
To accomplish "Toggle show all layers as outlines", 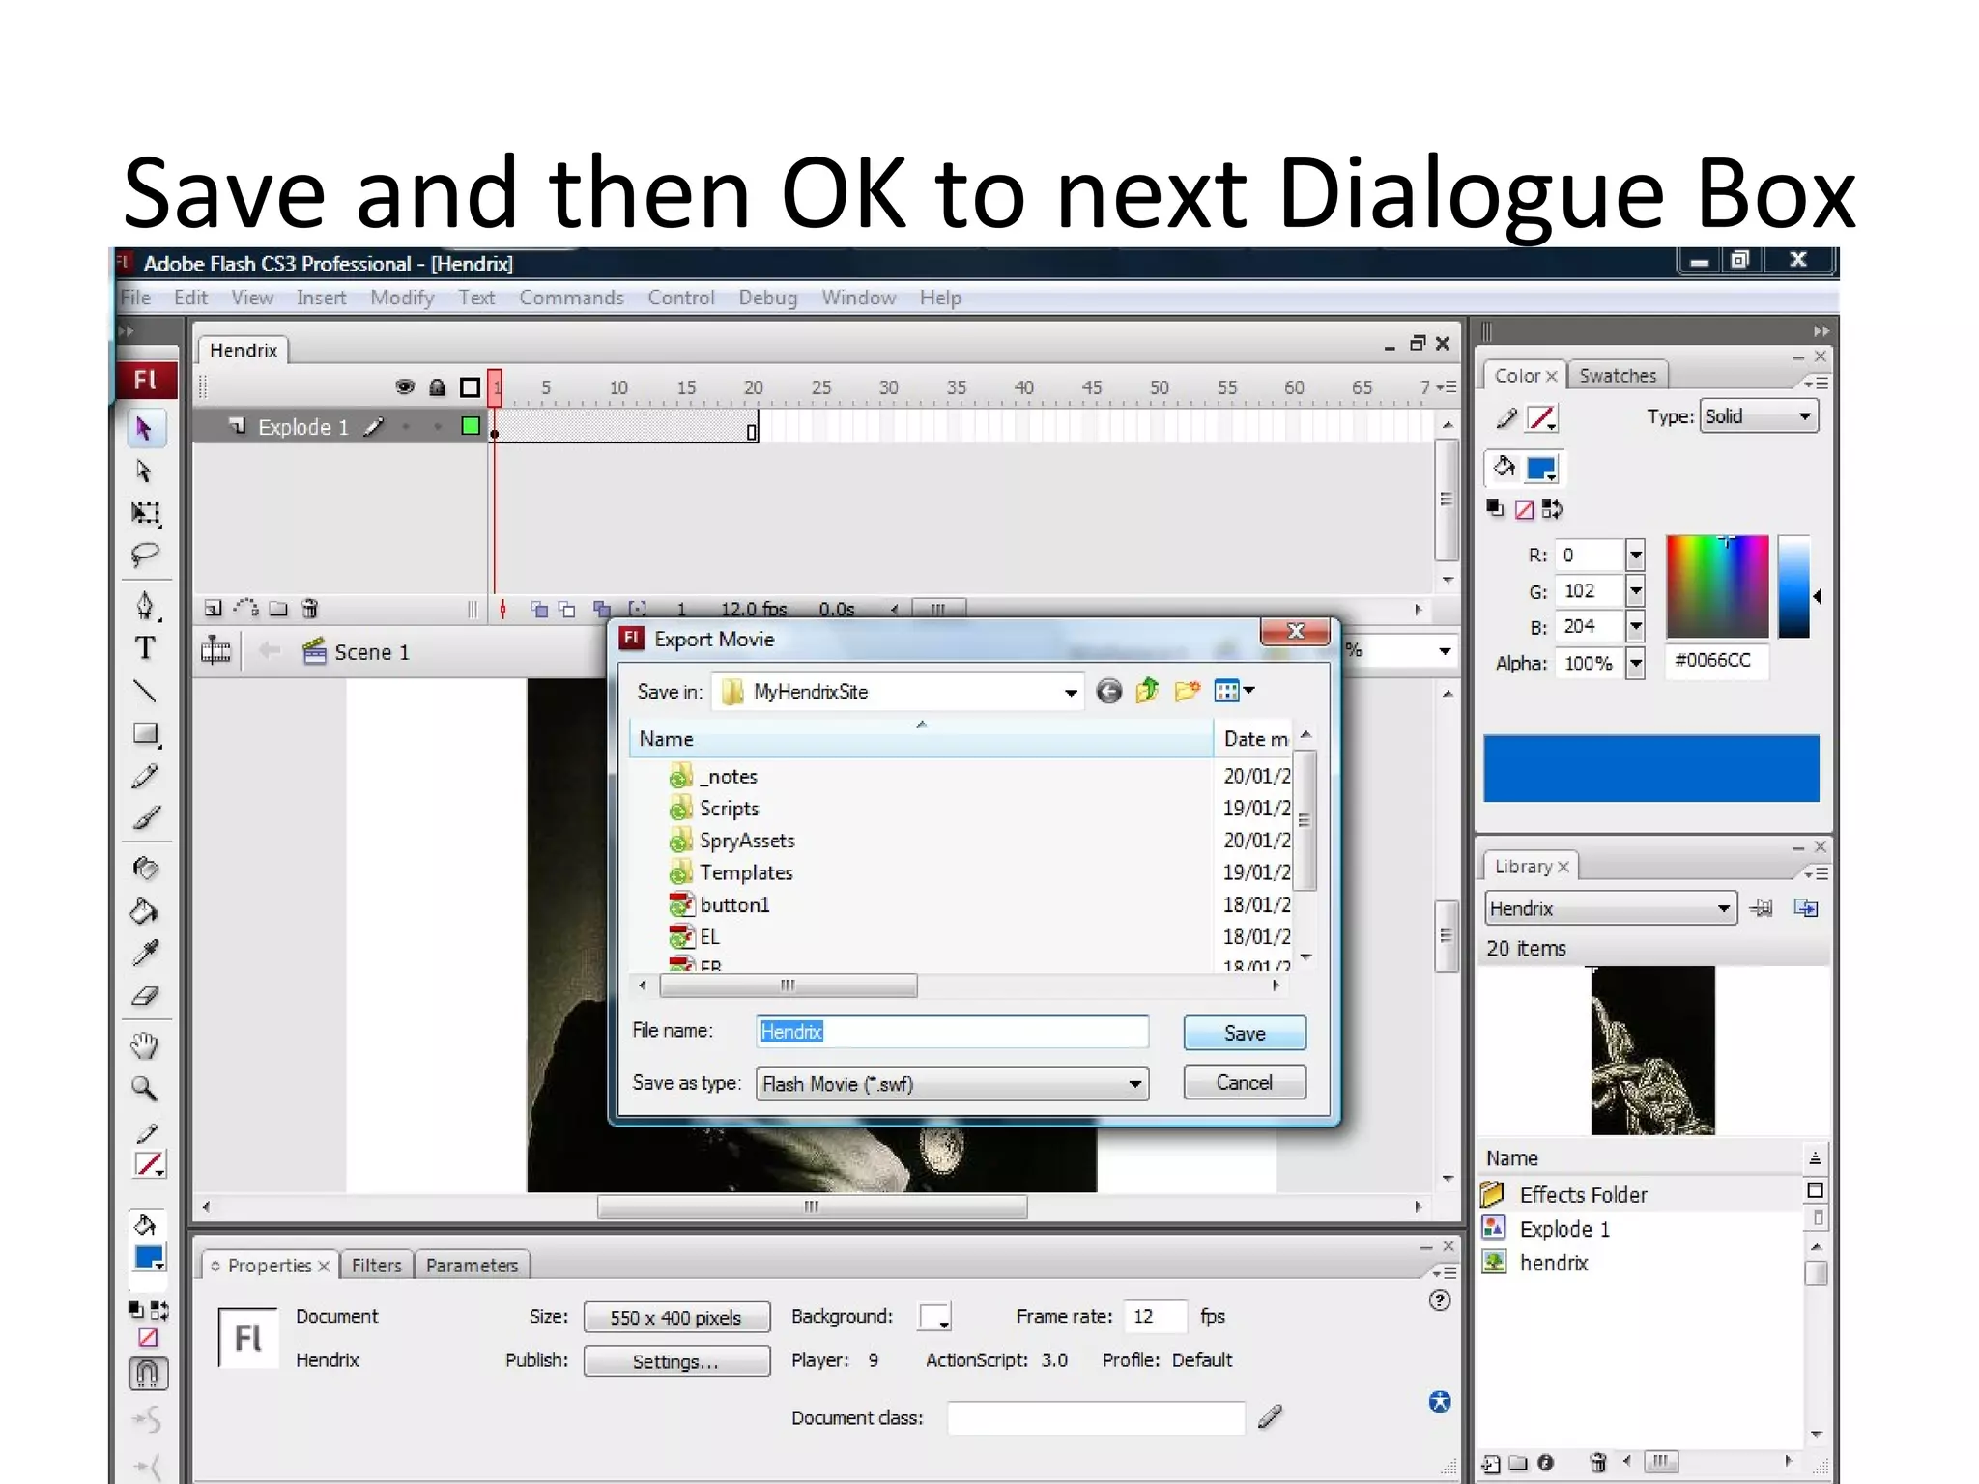I will (x=471, y=387).
